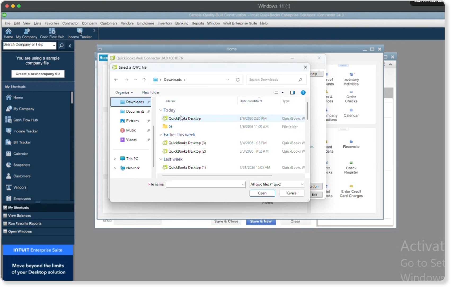Viewport: 451px width, 287px height.
Task: Click Create a new company file
Action: pyautogui.click(x=38, y=74)
